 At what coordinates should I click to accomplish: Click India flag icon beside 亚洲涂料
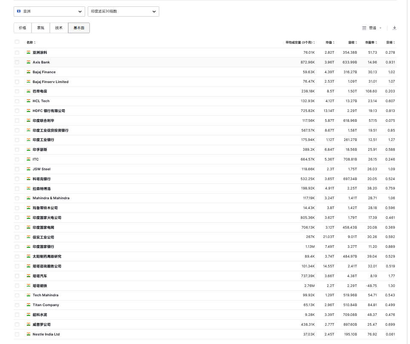click(x=29, y=52)
